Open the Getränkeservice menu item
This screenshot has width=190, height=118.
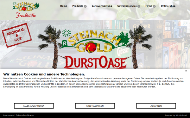click(x=127, y=6)
